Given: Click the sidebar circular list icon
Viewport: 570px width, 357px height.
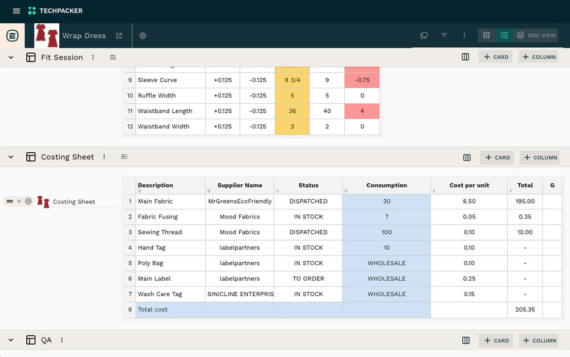Looking at the screenshot, I should click(x=13, y=35).
